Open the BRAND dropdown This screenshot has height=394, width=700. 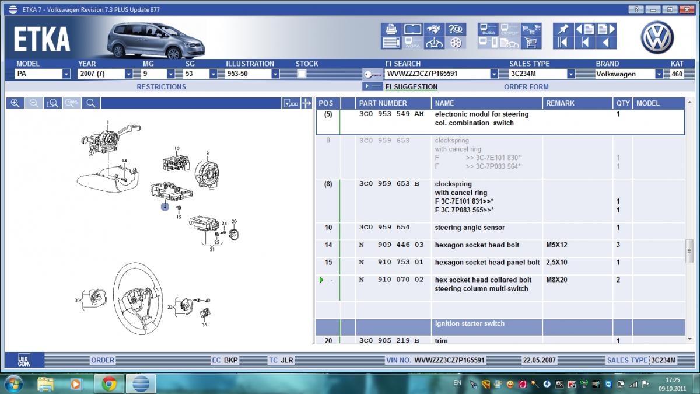[x=659, y=74]
